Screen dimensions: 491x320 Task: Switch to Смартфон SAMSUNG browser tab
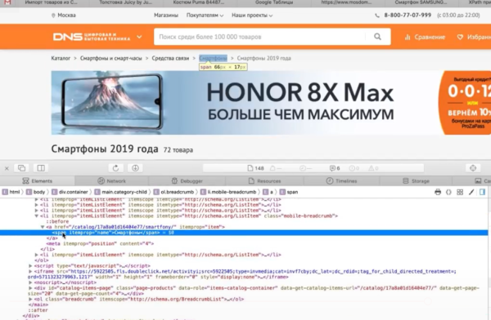point(421,2)
